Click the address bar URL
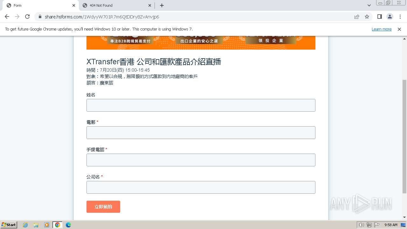Viewport: 407px width, 229px height. coord(102,17)
